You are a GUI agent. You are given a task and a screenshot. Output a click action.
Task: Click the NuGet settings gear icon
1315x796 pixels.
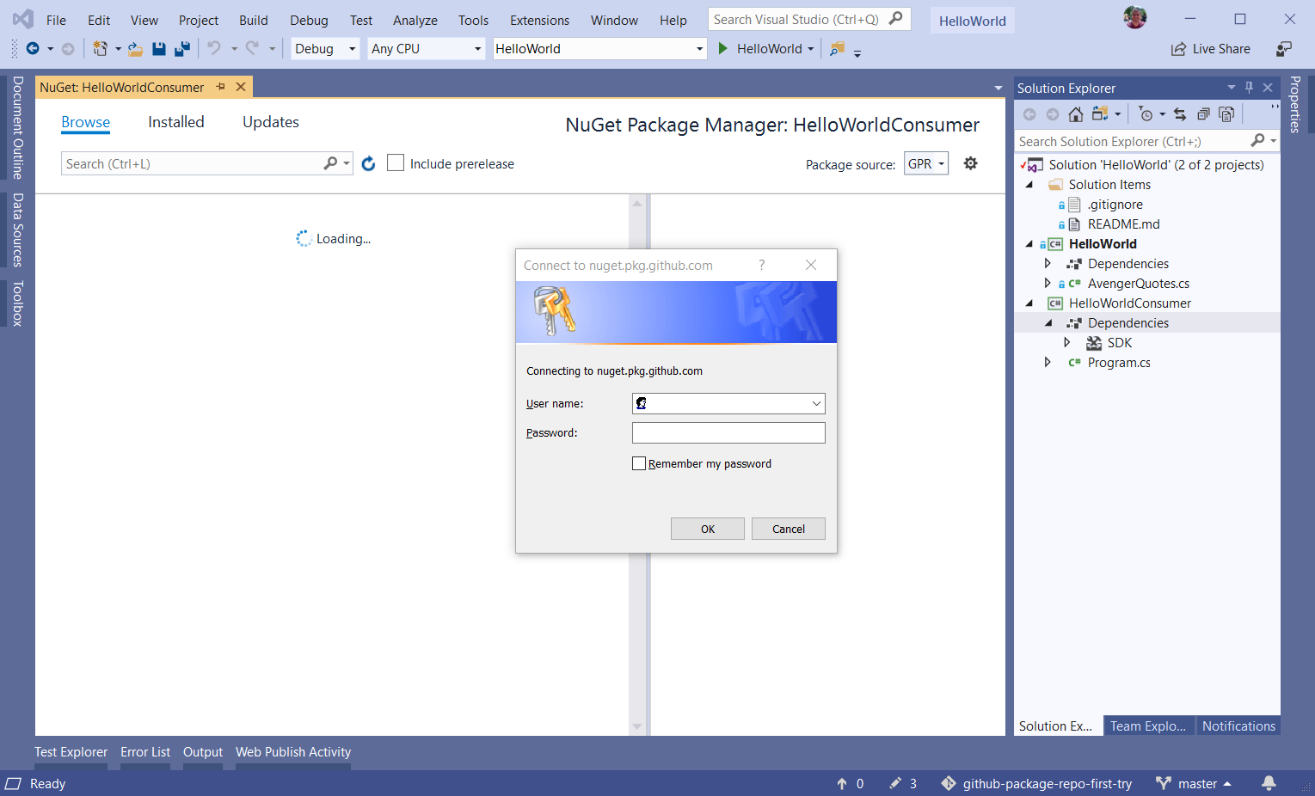(x=970, y=163)
